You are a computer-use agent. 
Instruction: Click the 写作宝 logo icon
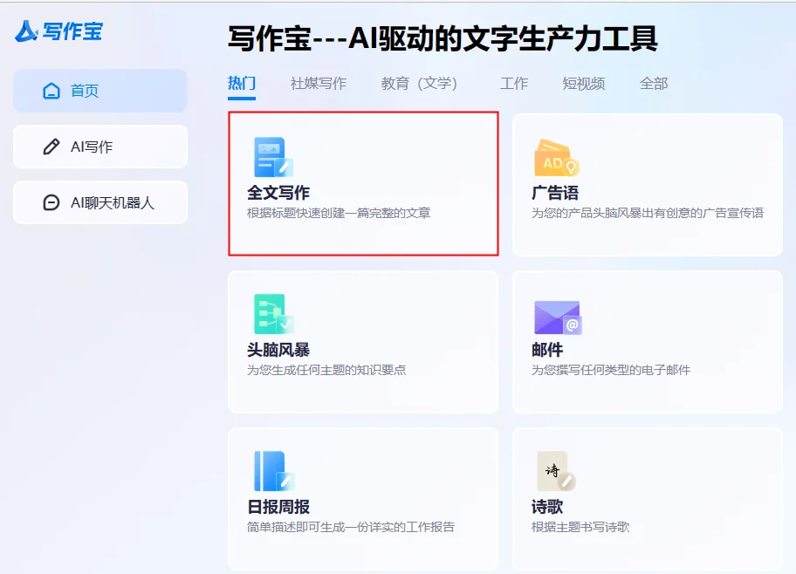point(26,31)
